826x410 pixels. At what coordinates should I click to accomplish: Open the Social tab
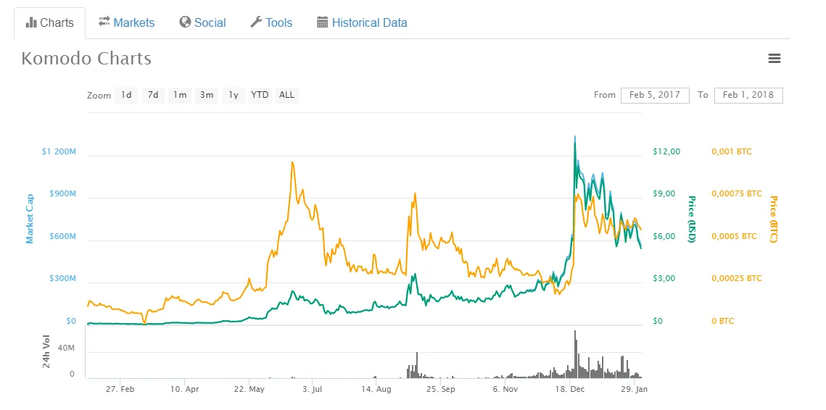(202, 22)
